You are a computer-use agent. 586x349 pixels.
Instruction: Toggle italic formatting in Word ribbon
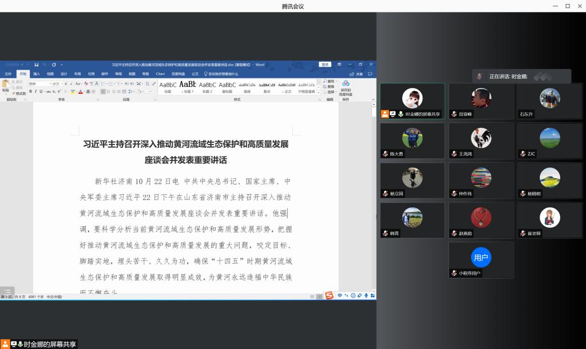[x=36, y=91]
